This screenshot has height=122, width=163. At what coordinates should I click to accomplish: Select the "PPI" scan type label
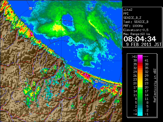[x=126, y=14]
